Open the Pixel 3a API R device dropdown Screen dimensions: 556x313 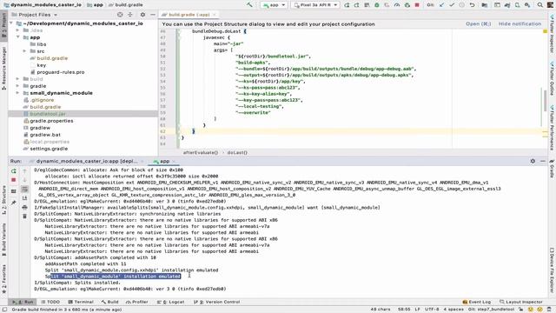(x=315, y=5)
